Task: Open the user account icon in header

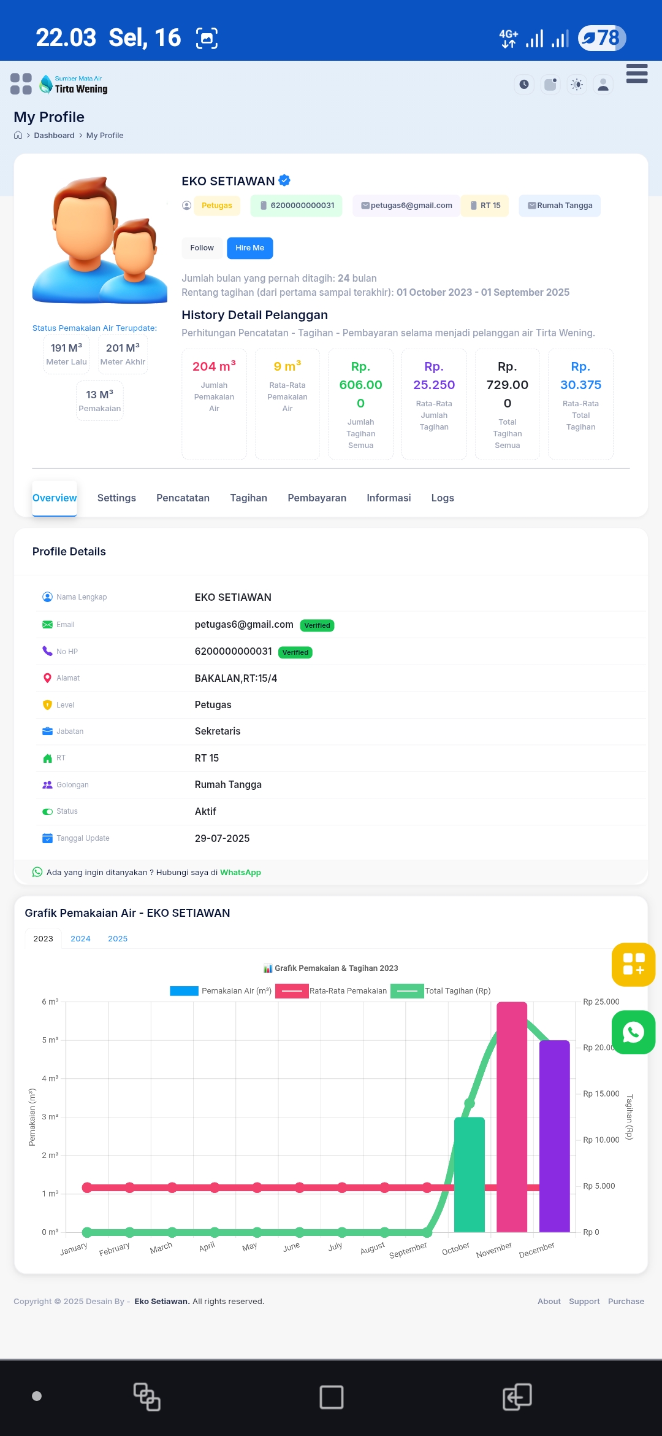Action: point(603,85)
